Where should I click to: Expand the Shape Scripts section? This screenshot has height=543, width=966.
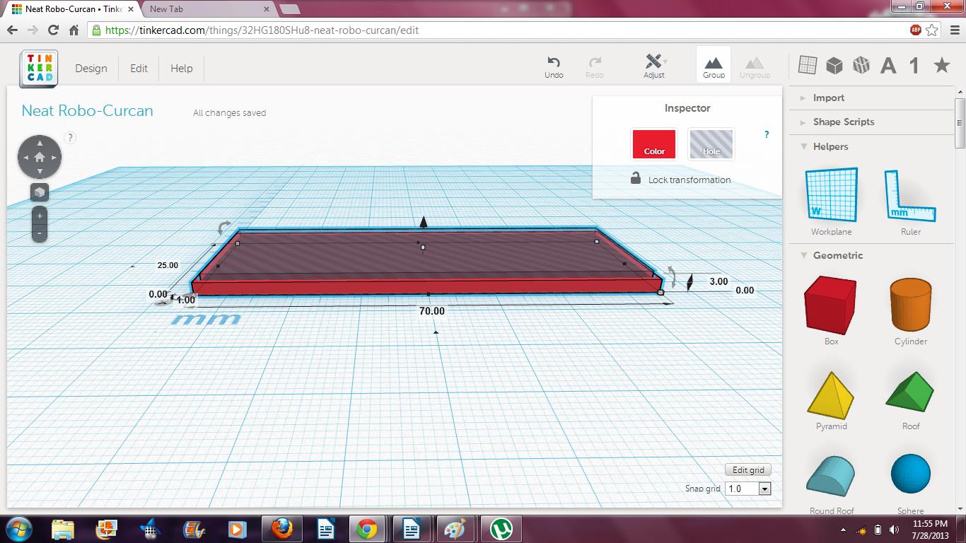[x=844, y=122]
